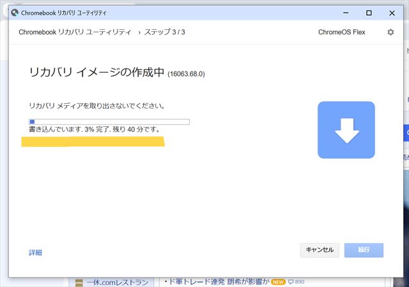Open the 詳細 details link
The height and width of the screenshot is (287, 409).
(36, 253)
